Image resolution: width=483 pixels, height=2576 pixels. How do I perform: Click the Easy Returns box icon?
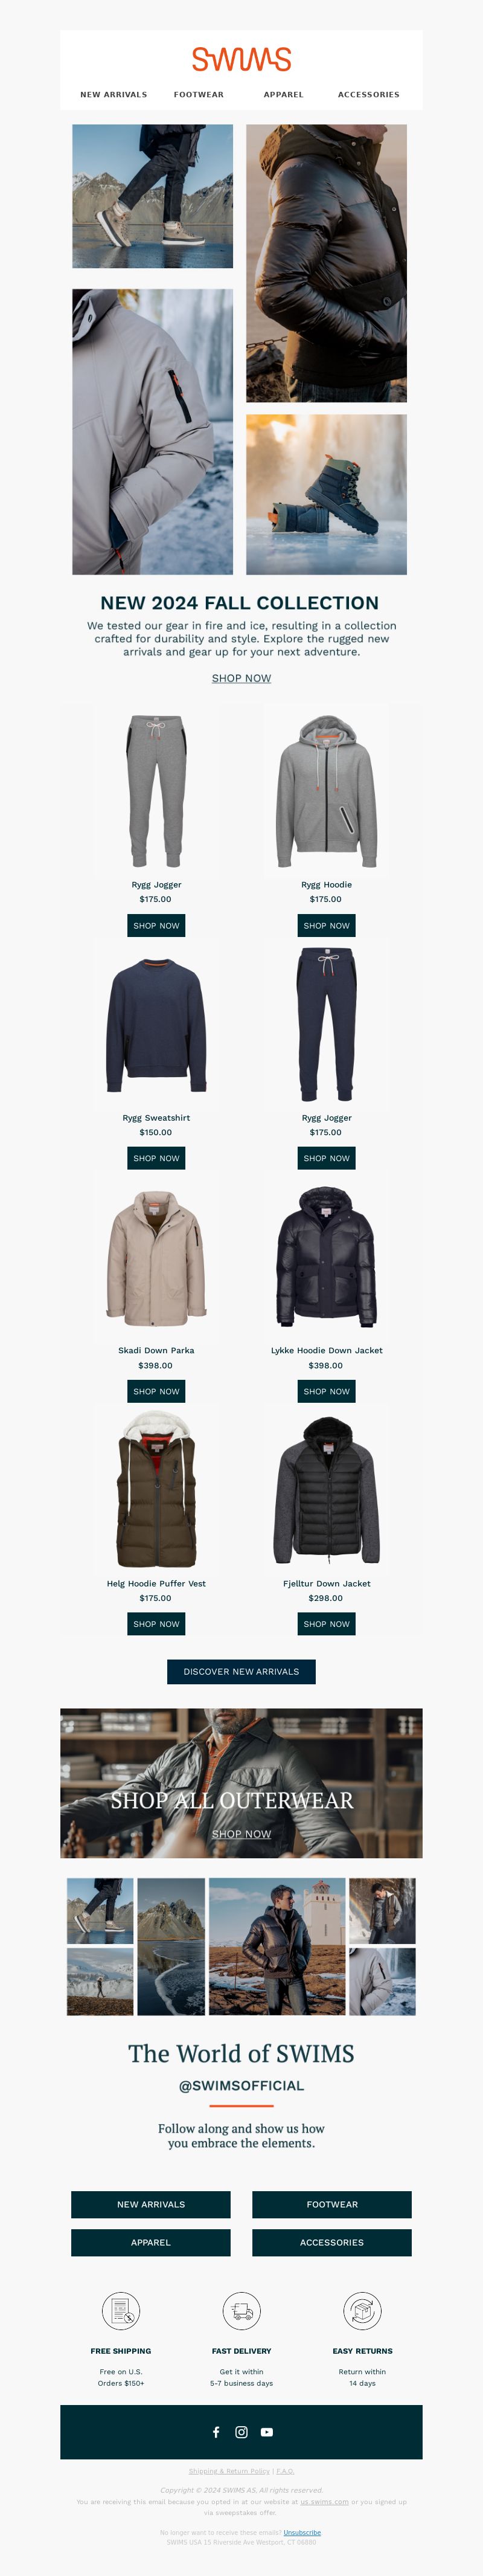(x=362, y=2310)
